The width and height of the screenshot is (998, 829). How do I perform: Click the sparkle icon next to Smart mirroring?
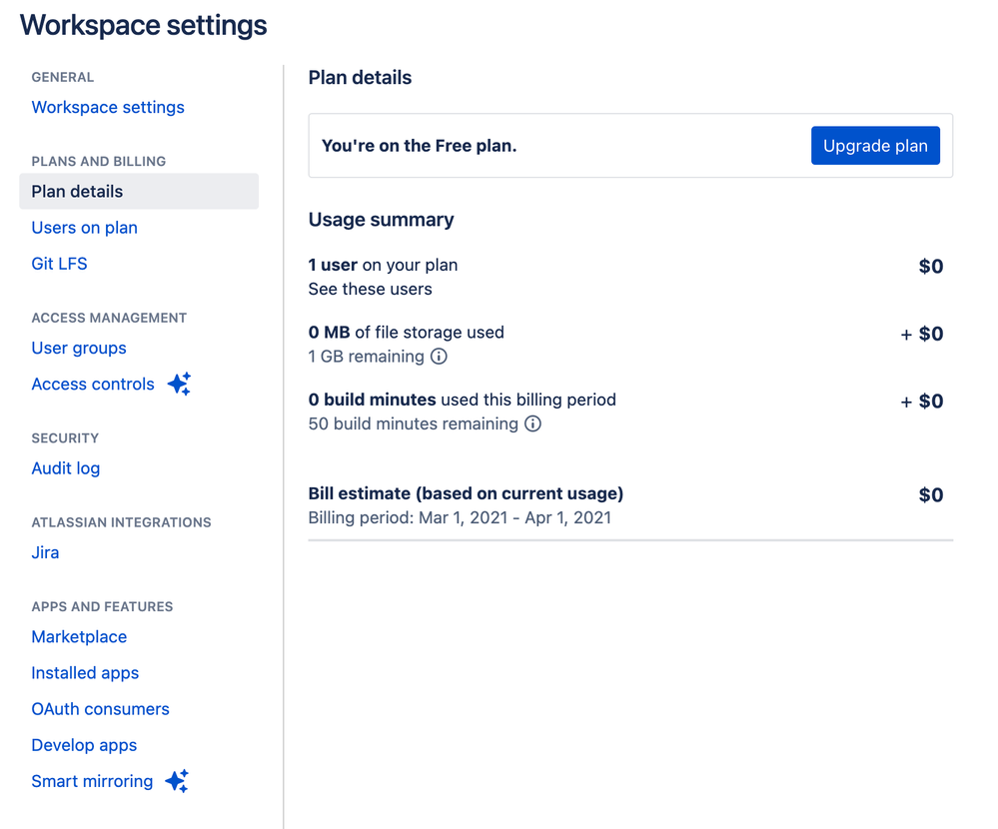point(177,781)
